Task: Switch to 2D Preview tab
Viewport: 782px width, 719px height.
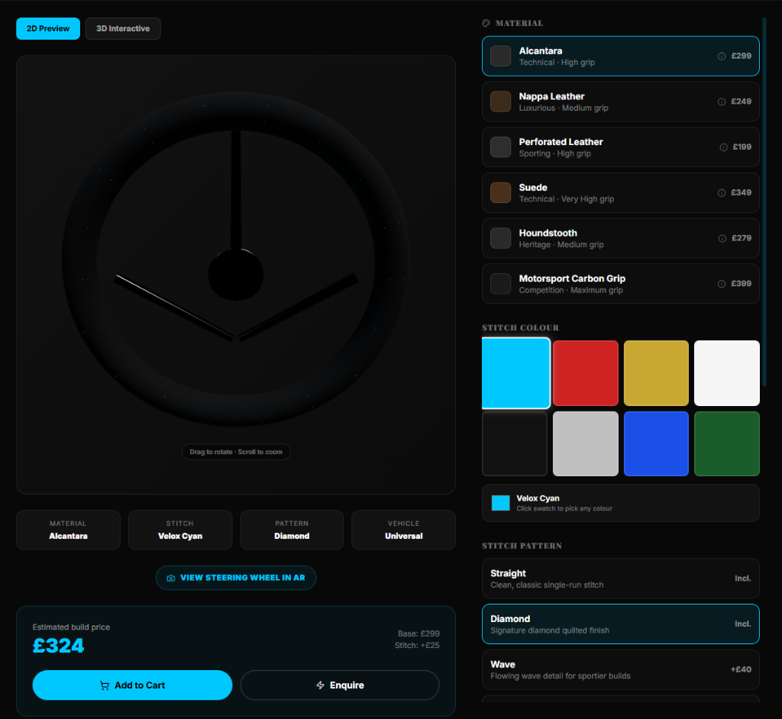Action: [48, 28]
